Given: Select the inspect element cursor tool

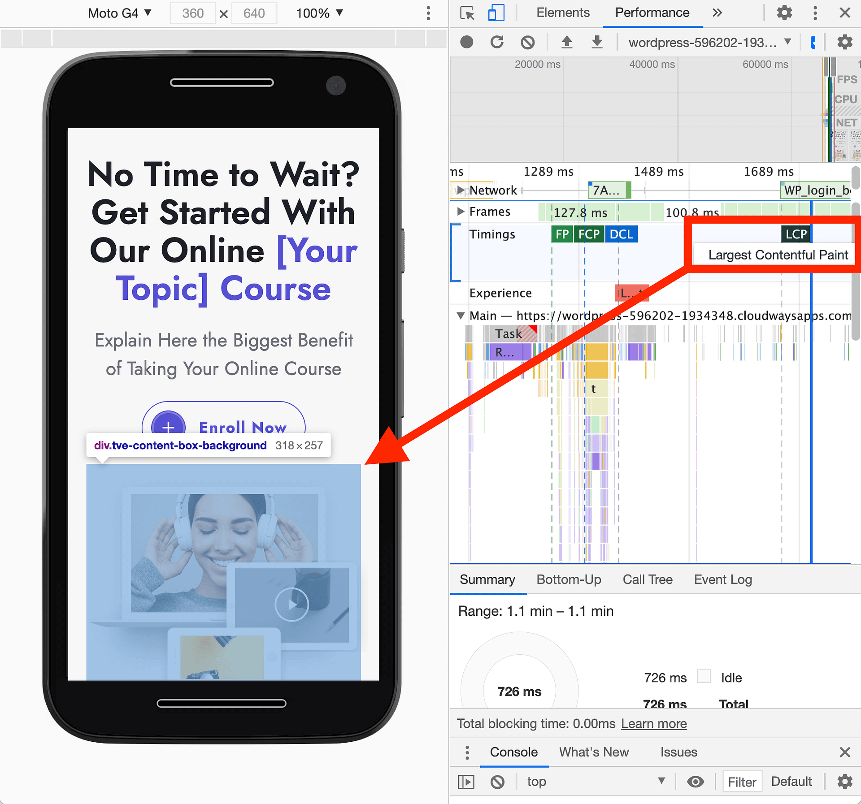Looking at the screenshot, I should click(x=467, y=13).
